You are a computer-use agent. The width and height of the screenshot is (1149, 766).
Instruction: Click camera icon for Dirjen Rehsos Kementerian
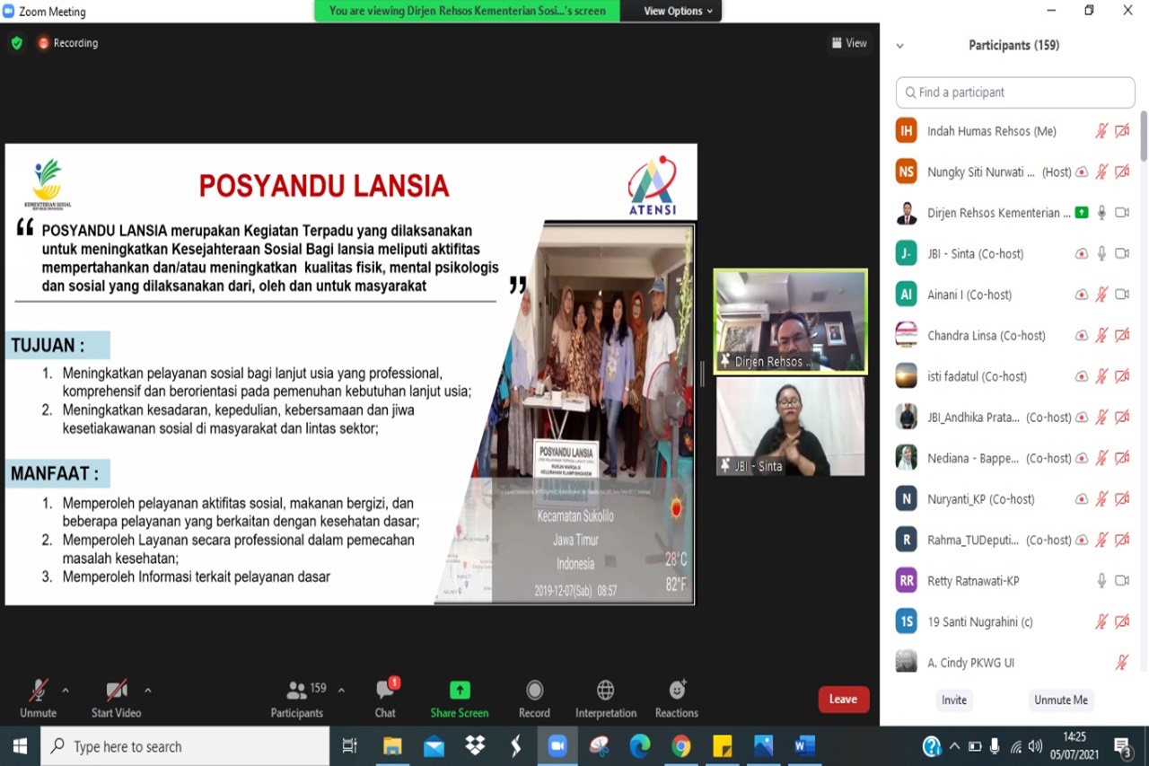(x=1122, y=213)
